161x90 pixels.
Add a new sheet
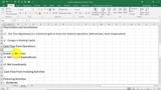click(x=32, y=85)
